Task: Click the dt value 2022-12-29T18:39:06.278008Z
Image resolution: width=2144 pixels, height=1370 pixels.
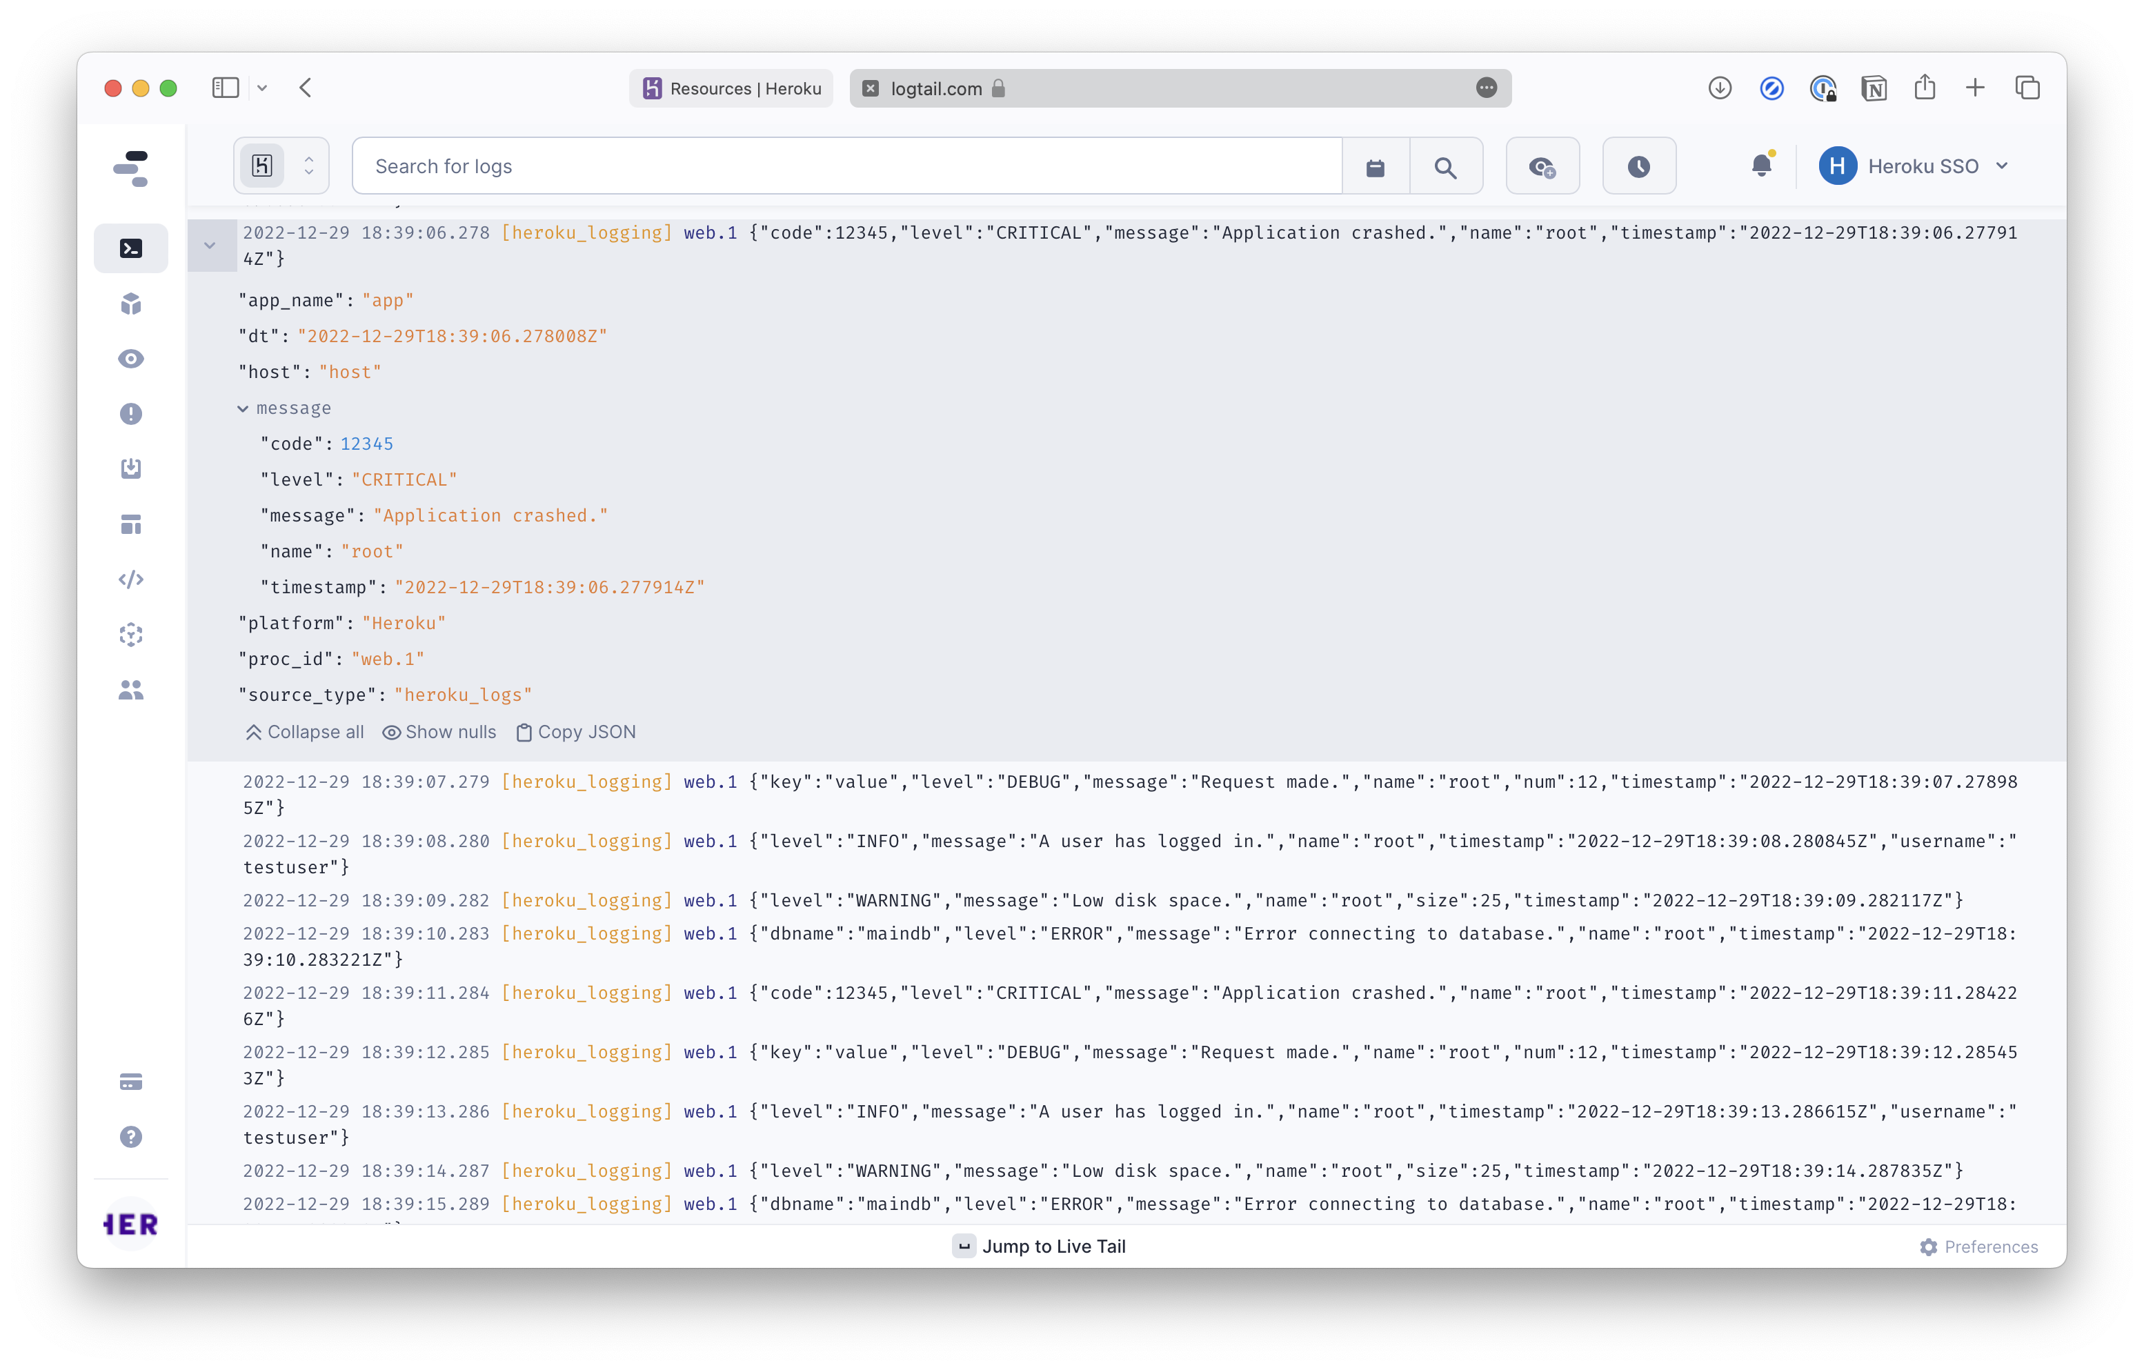Action: [x=453, y=337]
